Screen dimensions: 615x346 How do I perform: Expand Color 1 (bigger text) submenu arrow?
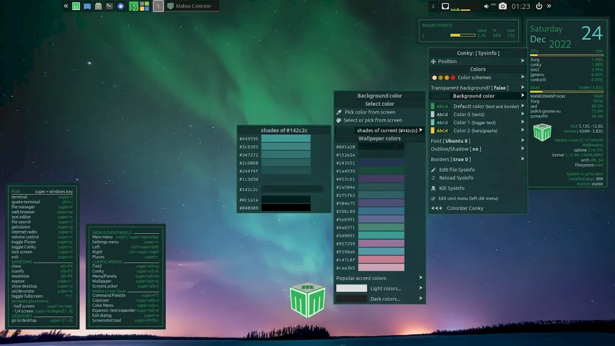pos(523,123)
